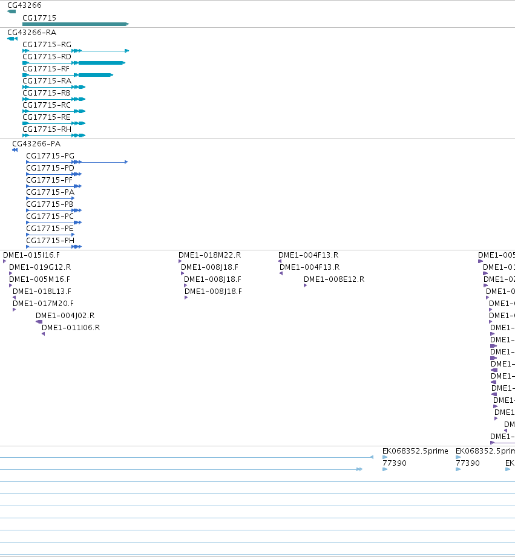Click the CG17715-RH transcript label
515x557 pixels.
(x=47, y=129)
